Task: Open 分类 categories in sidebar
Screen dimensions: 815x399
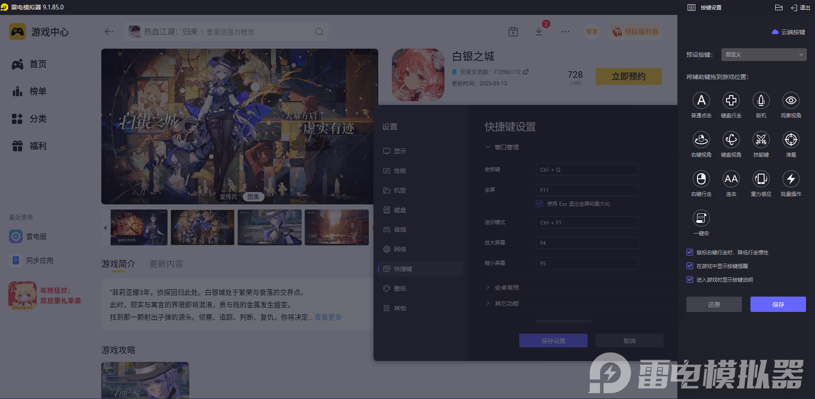Action: click(x=29, y=119)
